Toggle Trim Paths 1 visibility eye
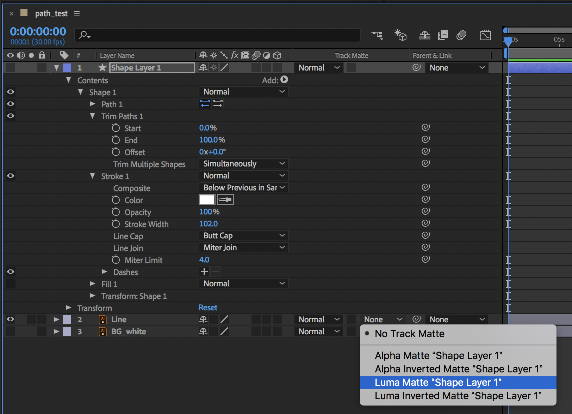This screenshot has height=414, width=572. tap(11, 116)
